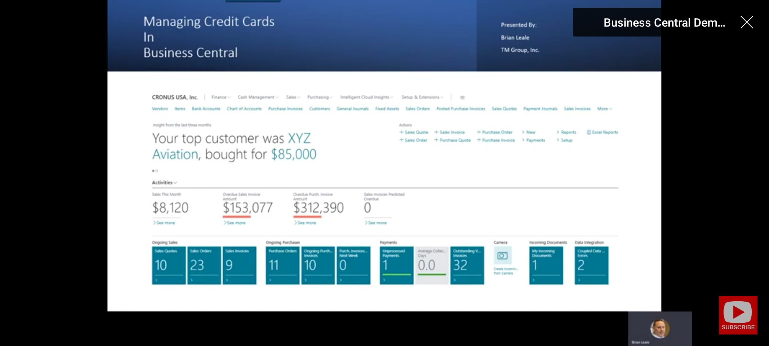Open Outstanding Vendor Invoices tile showing 32
The height and width of the screenshot is (346, 769).
coord(467,265)
